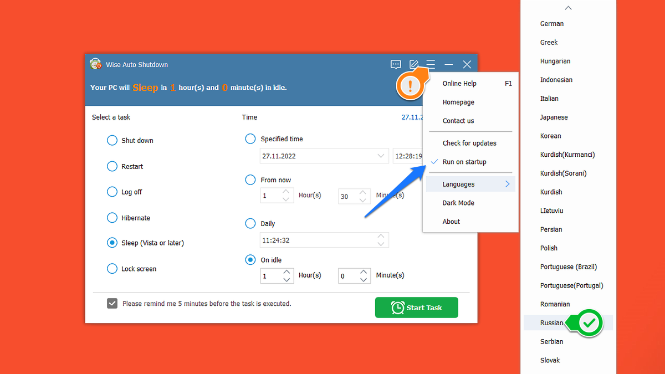Select the Shut down radio option

[112, 140]
